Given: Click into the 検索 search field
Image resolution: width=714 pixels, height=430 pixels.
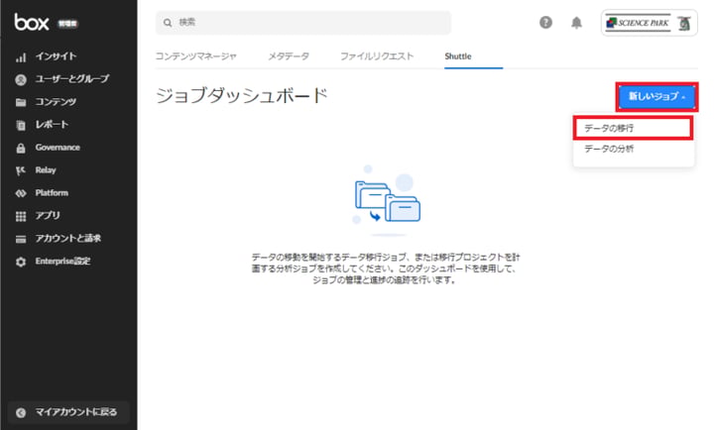Looking at the screenshot, I should pyautogui.click(x=302, y=23).
